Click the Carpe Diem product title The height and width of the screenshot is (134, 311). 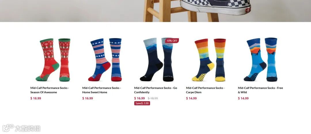pyautogui.click(x=205, y=90)
